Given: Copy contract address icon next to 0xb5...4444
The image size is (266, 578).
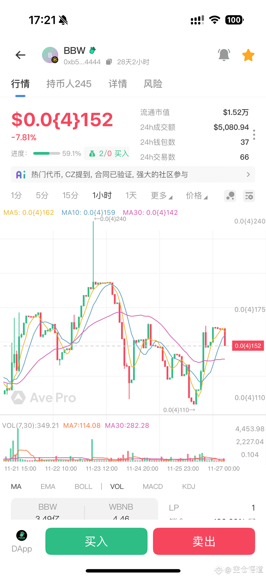Looking at the screenshot, I should [x=109, y=62].
